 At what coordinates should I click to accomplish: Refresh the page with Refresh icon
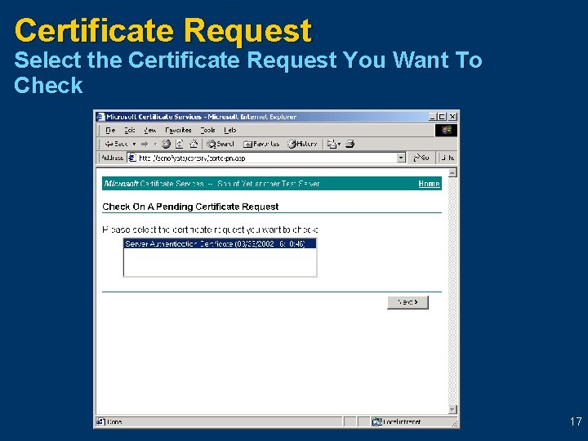pyautogui.click(x=180, y=144)
